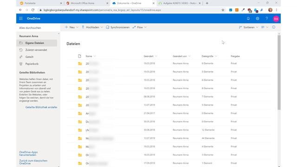Click the 1 Element size cell

[207, 163]
